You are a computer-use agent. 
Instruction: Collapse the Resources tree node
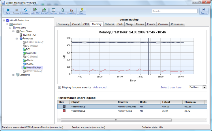pyautogui.click(x=17, y=38)
